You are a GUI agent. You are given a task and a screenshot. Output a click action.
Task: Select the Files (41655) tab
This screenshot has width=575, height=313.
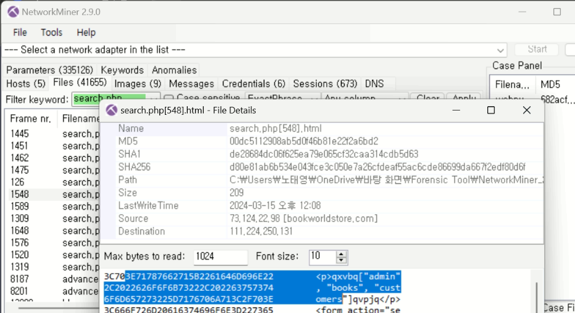80,83
